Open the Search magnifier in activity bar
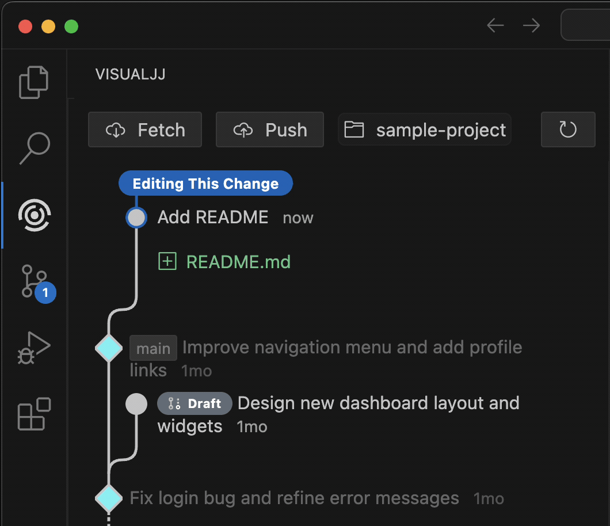 click(x=34, y=148)
